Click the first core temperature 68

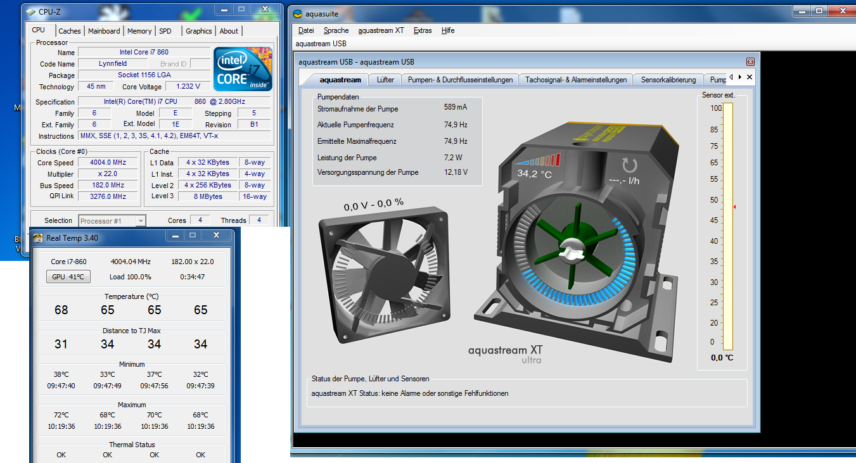tap(61, 310)
